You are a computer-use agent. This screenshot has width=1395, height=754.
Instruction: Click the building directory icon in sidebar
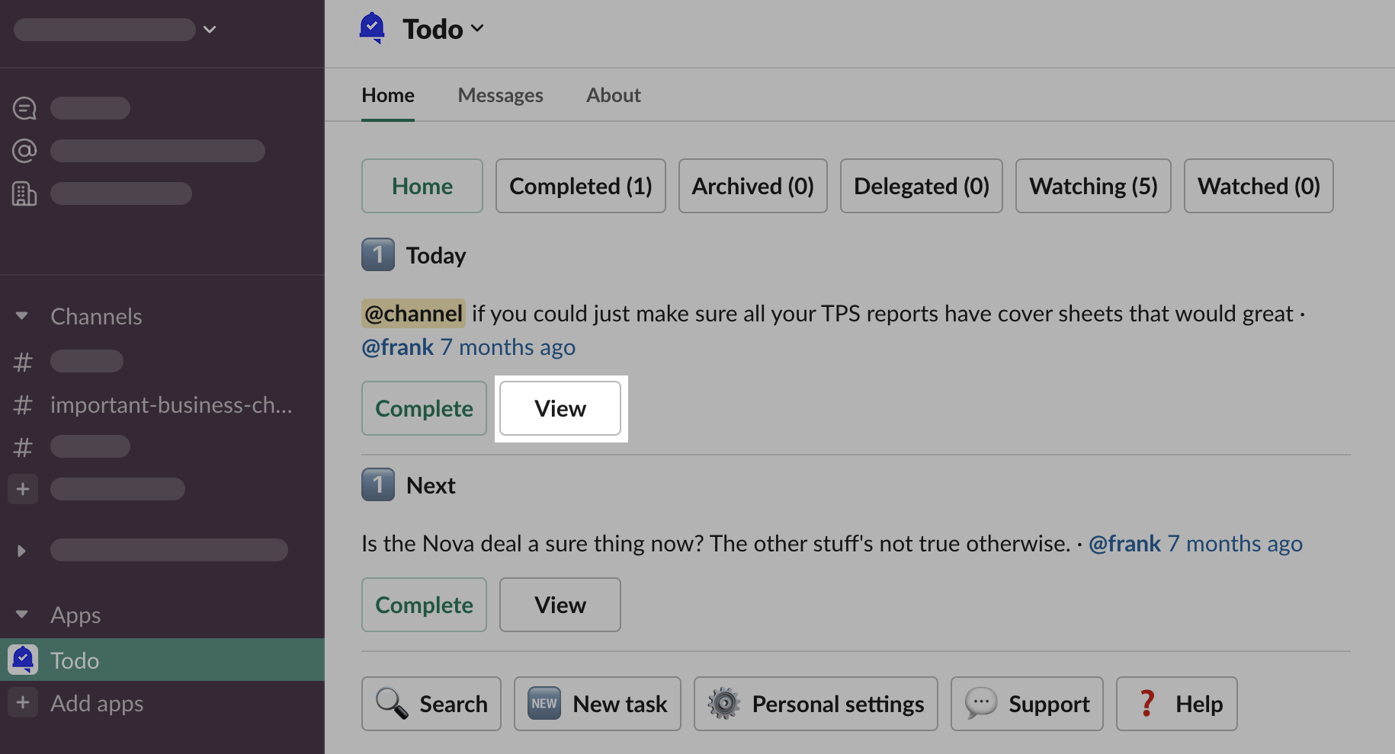pos(24,193)
